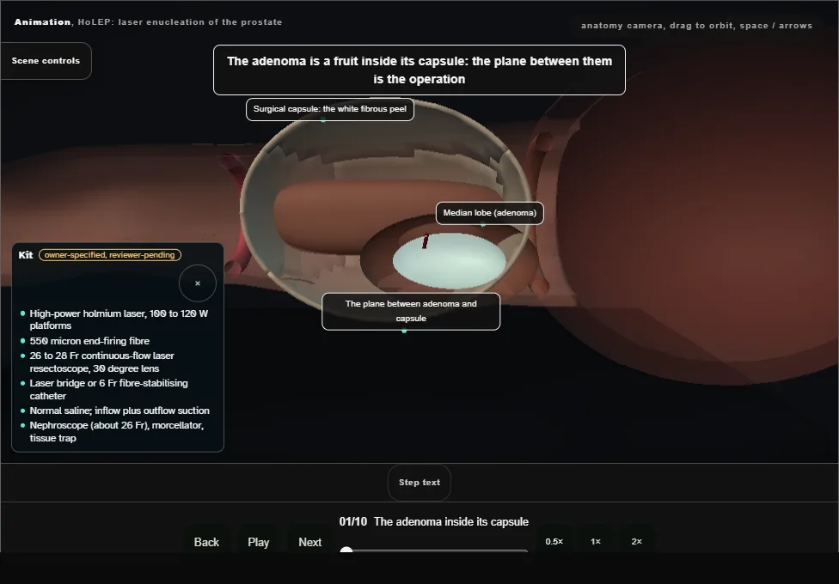
Task: Set playback speed to 1×
Action: (x=596, y=541)
